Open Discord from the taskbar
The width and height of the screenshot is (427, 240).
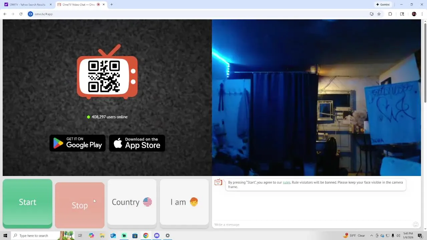tap(157, 236)
